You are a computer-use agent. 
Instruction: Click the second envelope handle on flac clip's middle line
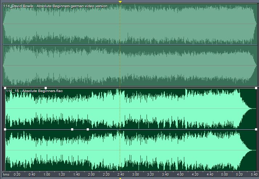tap(72, 129)
